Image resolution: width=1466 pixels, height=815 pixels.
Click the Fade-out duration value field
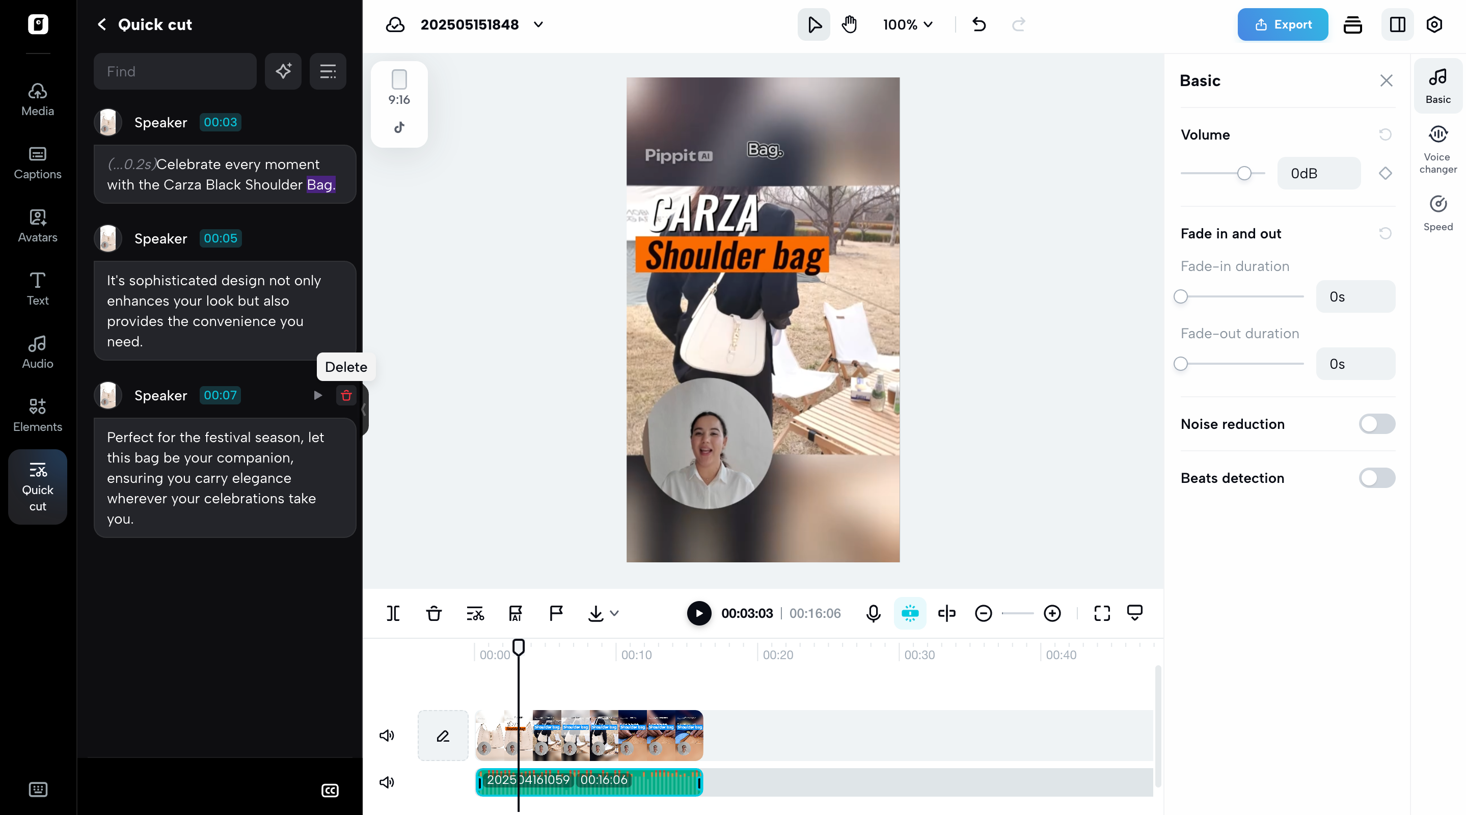(1355, 364)
